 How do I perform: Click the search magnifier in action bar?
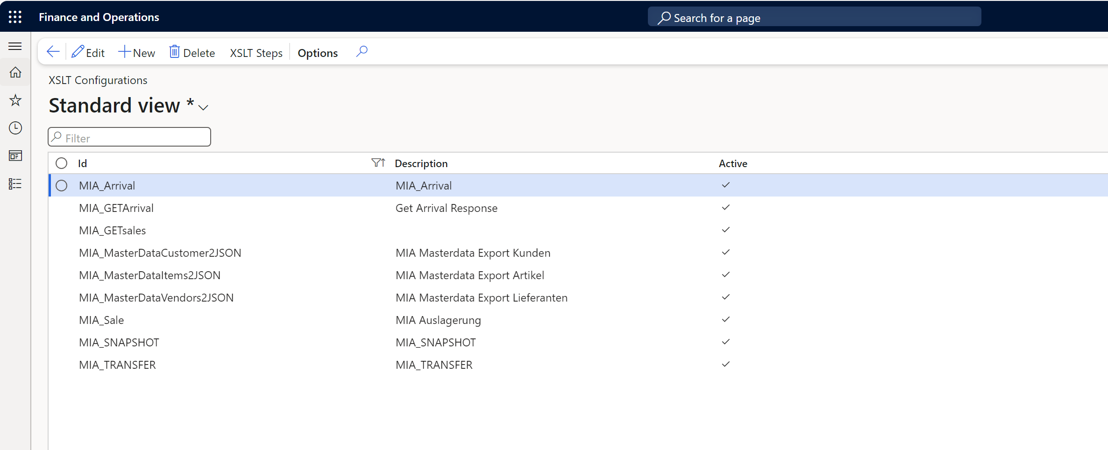[362, 52]
